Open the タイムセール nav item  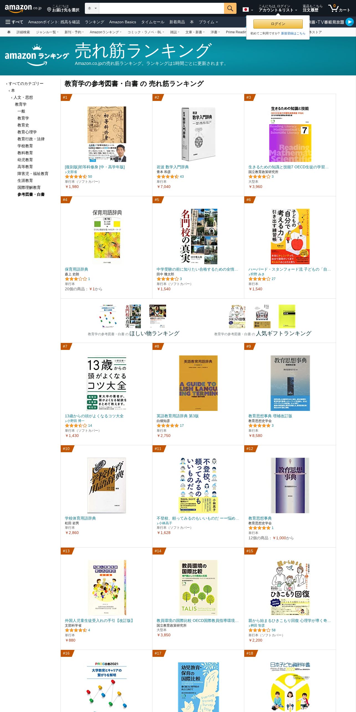point(153,22)
